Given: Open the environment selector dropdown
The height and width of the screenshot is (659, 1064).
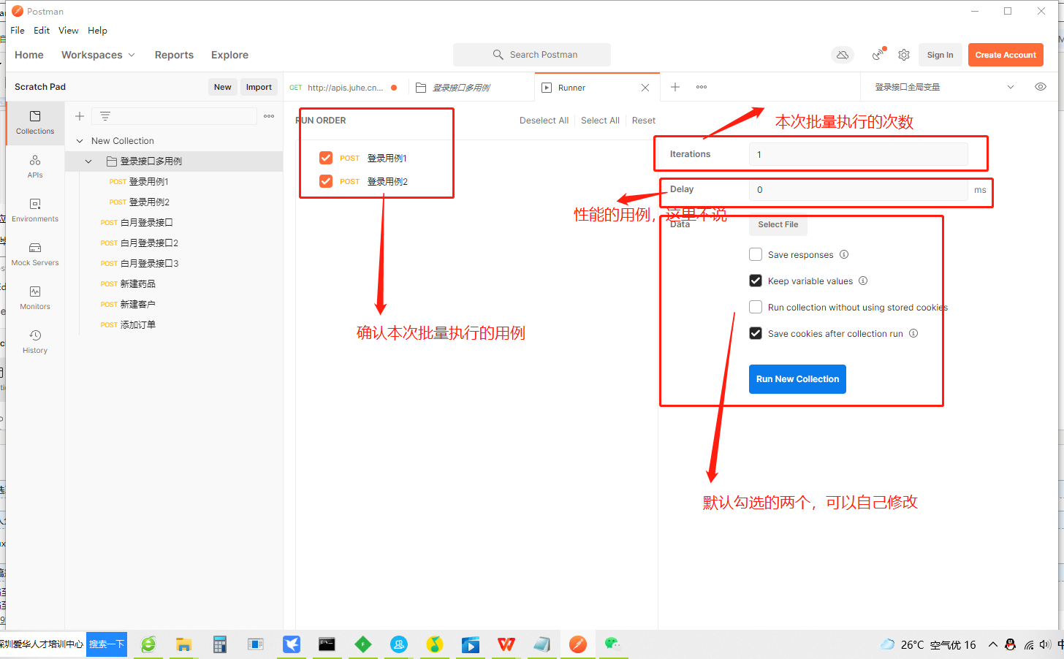Looking at the screenshot, I should pos(944,87).
